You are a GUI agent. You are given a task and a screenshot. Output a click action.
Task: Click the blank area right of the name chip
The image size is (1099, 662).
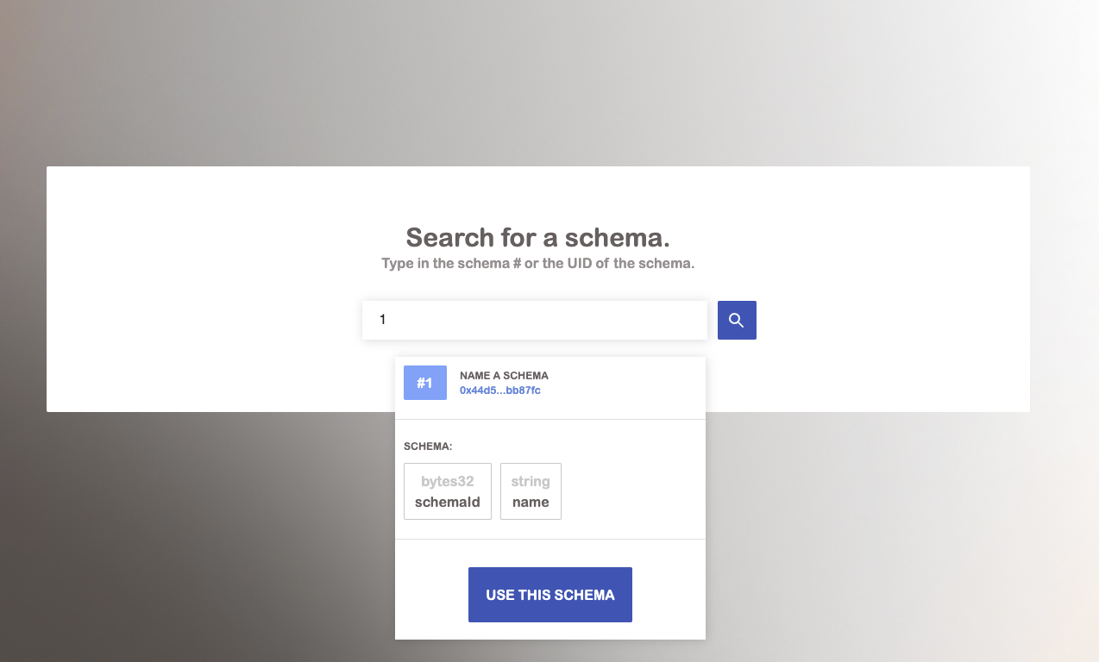(x=630, y=491)
